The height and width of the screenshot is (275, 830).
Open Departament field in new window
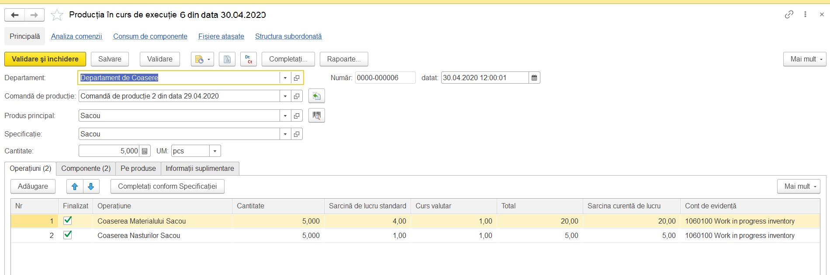297,78
